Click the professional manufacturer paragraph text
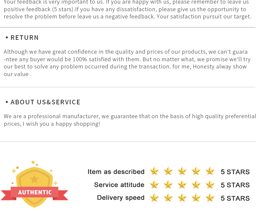Image resolution: width=260 pixels, height=211 pixels. pos(130,120)
